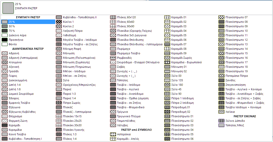The width and height of the screenshot is (273, 142).
Task: Select Μόνωση (Πολυστυρένιο) entry
Action: pos(79,58)
